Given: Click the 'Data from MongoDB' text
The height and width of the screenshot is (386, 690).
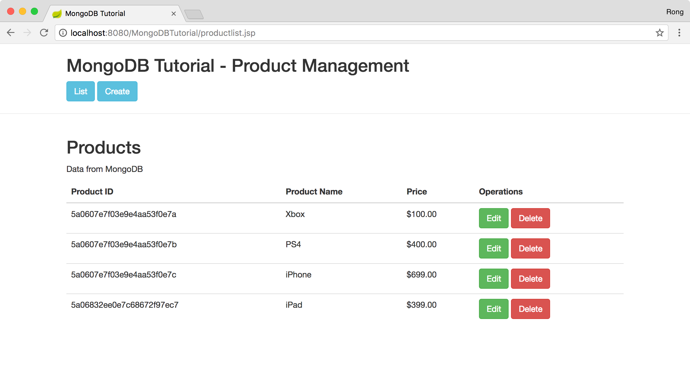Looking at the screenshot, I should (105, 169).
